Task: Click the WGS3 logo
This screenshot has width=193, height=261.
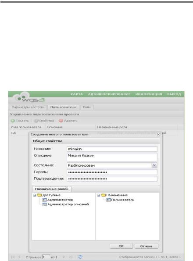Action: 29,97
